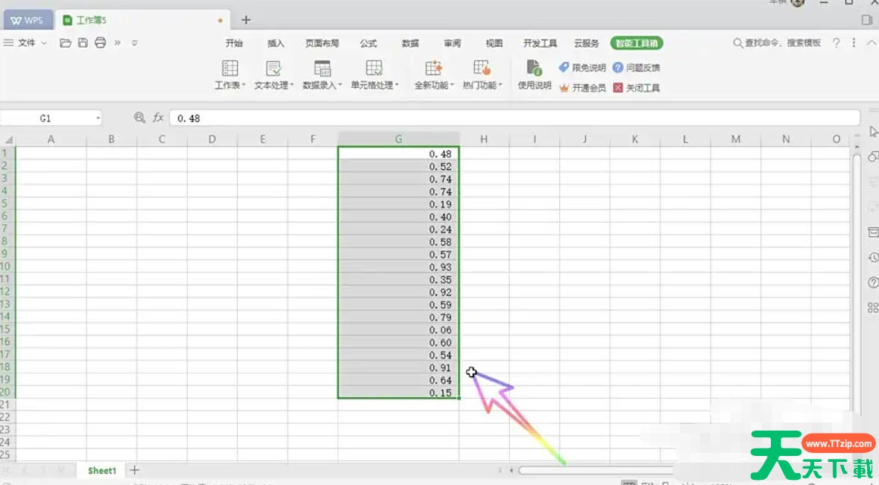Click the Save icon in quick access toolbar
The width and height of the screenshot is (879, 485).
point(82,42)
